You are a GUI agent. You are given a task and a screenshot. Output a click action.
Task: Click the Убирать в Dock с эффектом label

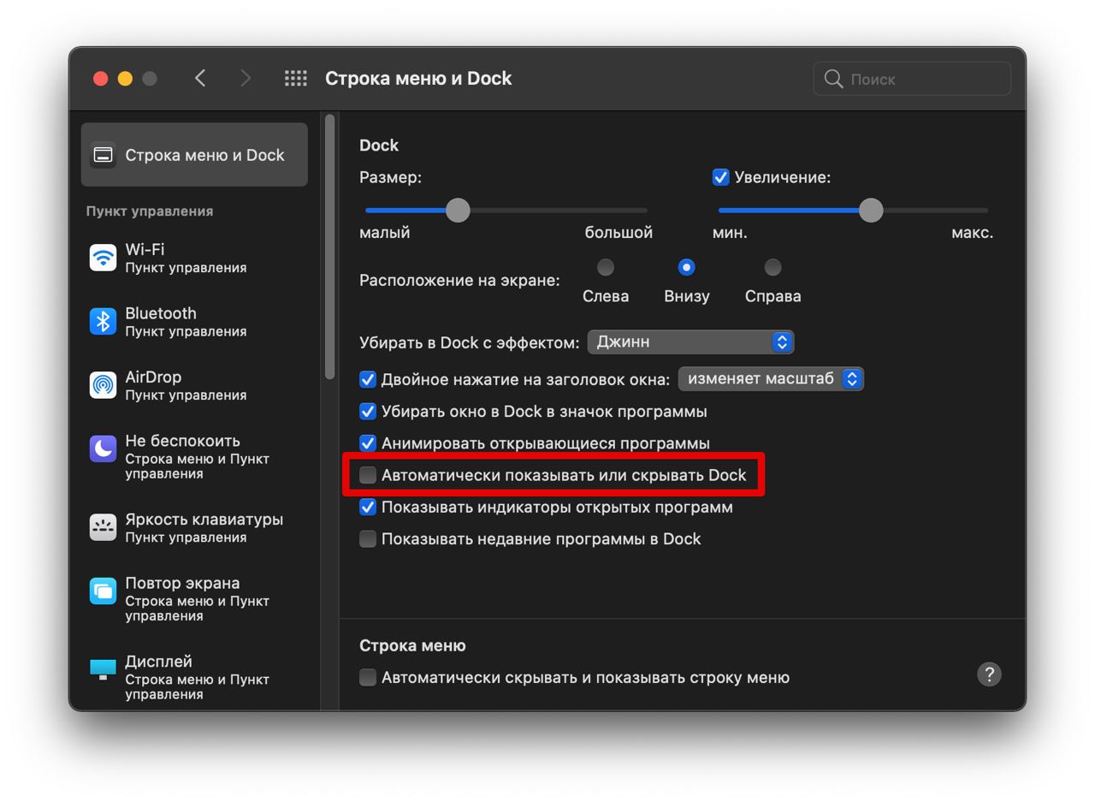[470, 342]
